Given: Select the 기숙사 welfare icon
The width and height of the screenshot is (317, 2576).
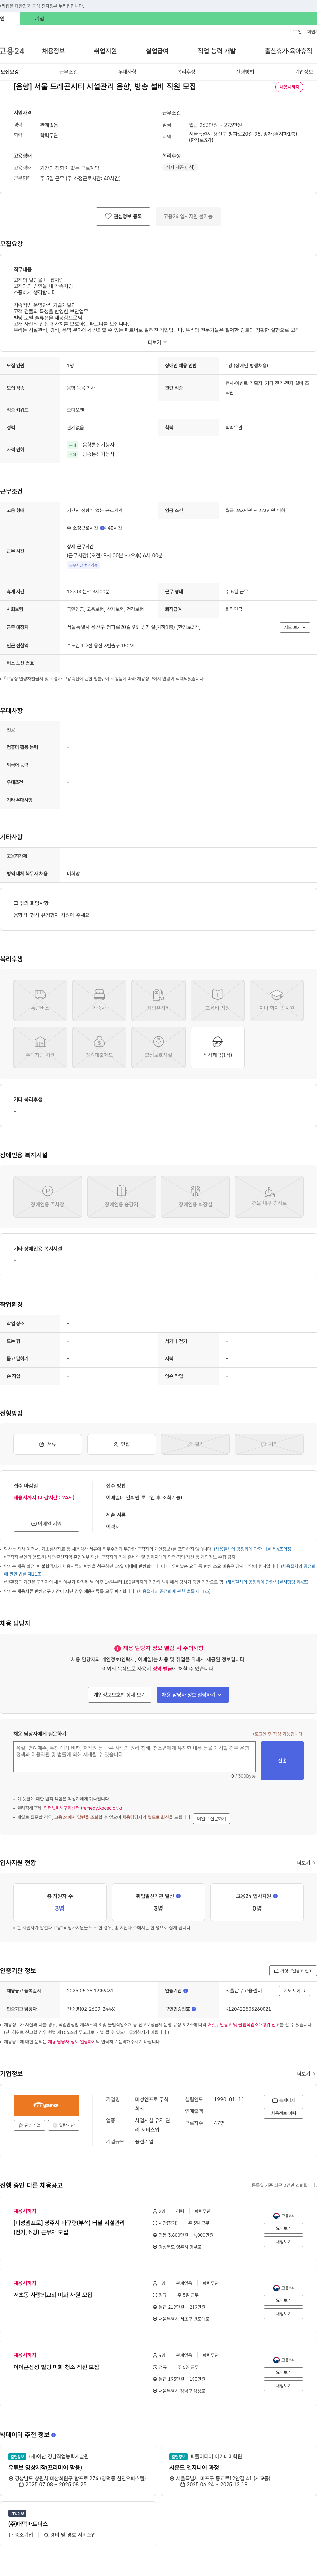Looking at the screenshot, I should point(99,1000).
